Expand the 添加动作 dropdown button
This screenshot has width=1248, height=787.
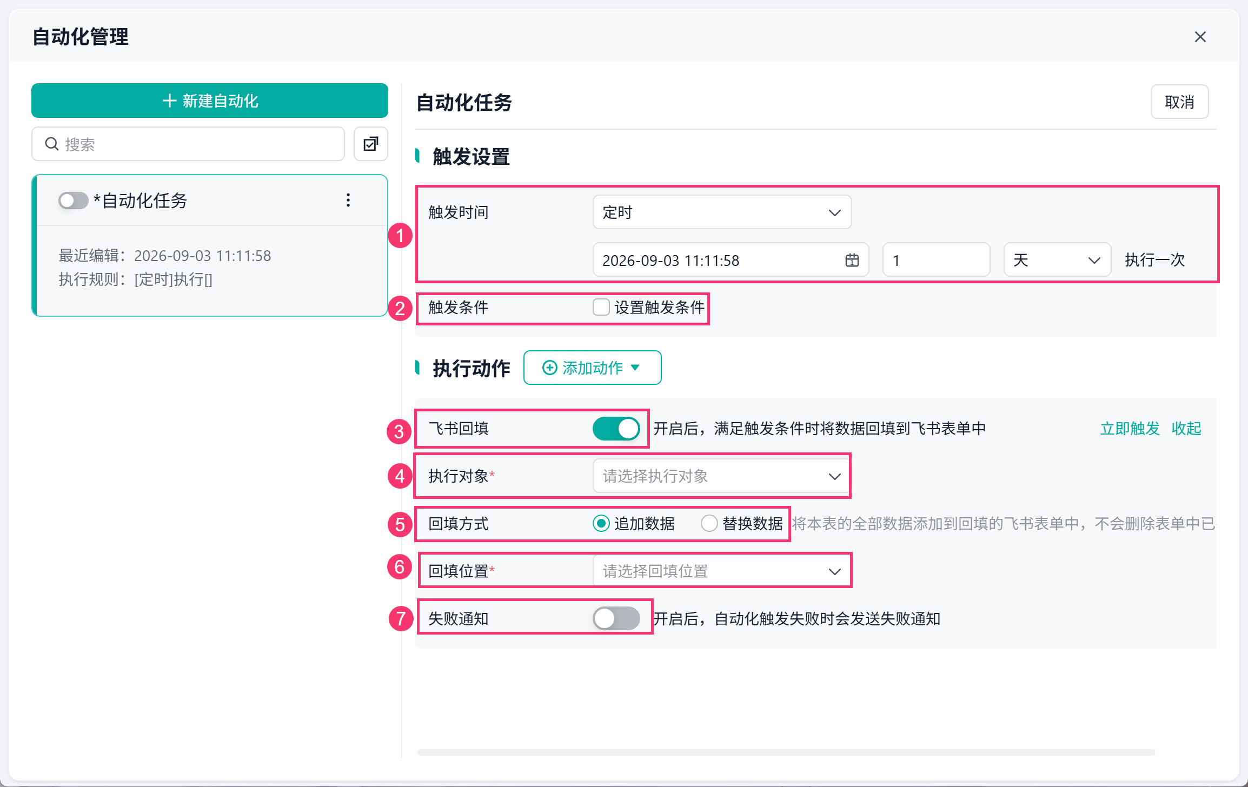592,368
